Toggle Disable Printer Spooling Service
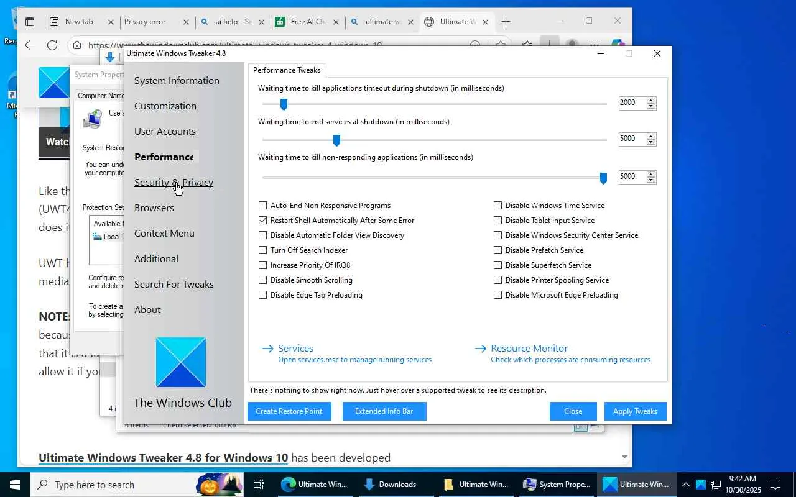 [x=497, y=280]
